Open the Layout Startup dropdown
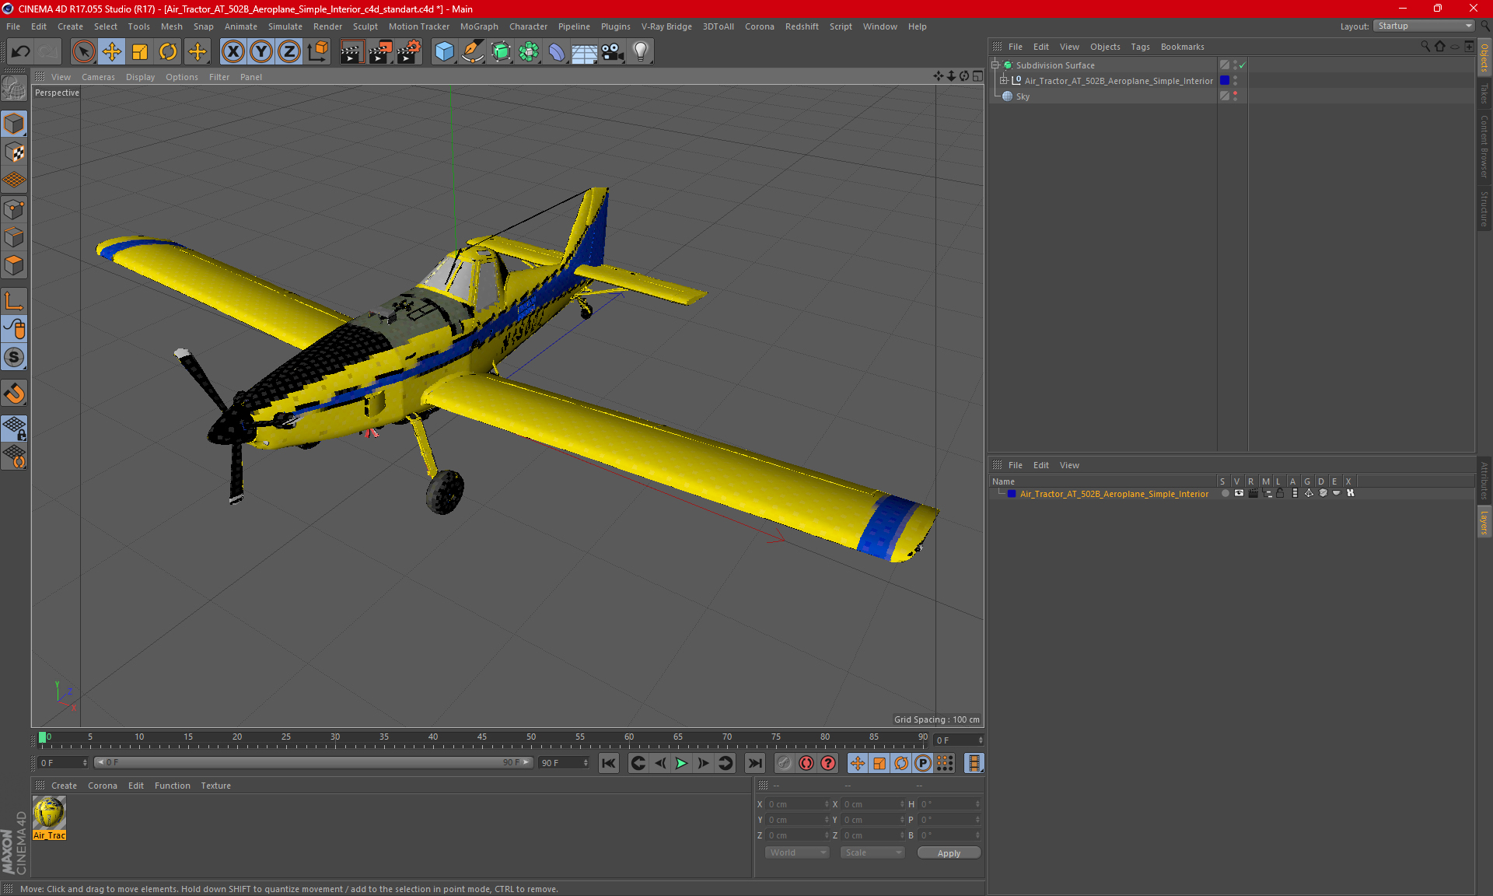 [1425, 26]
